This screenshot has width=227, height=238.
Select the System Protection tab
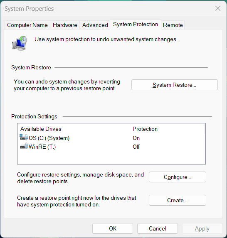[x=136, y=24]
